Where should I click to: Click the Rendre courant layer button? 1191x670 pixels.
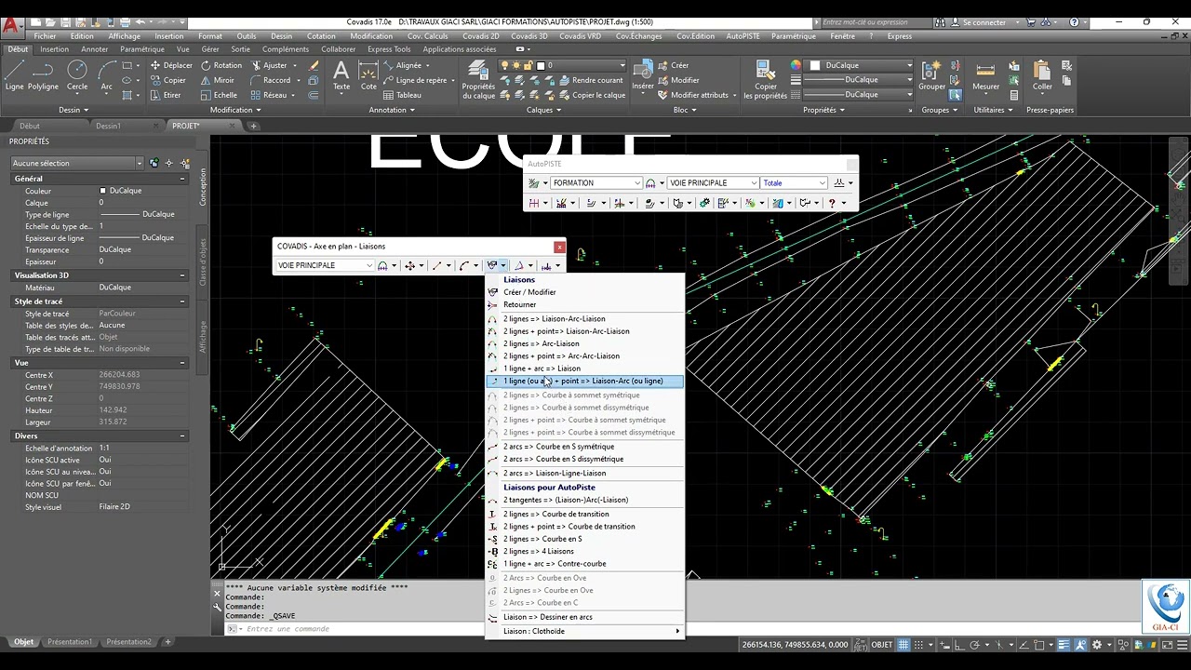(591, 80)
